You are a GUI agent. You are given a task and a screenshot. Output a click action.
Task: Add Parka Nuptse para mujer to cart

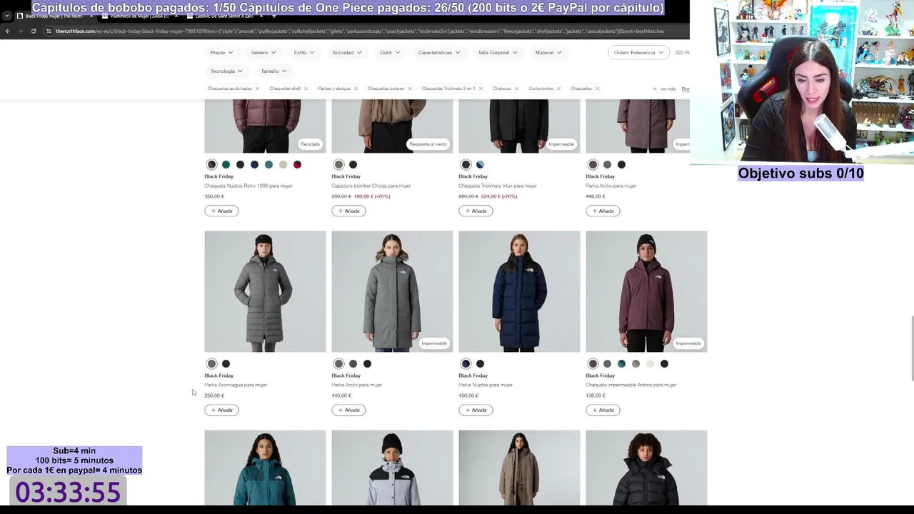click(x=476, y=410)
